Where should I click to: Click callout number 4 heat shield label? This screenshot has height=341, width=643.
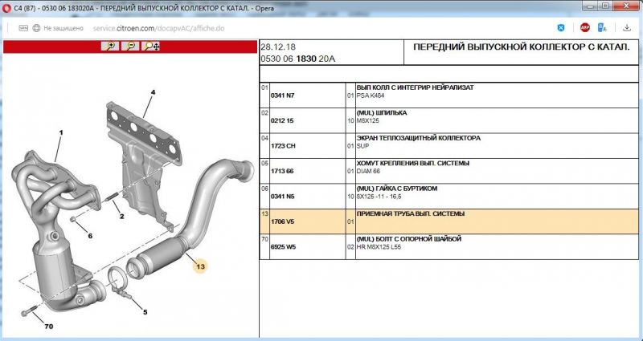[x=152, y=92]
